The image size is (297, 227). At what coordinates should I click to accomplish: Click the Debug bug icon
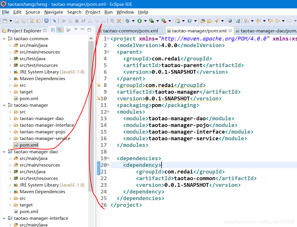click(x=128, y=21)
